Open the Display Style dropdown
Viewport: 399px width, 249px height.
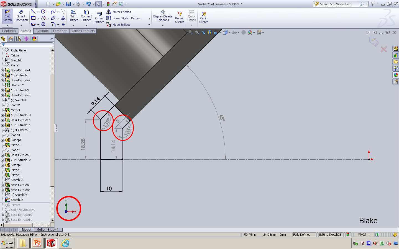click(x=229, y=33)
